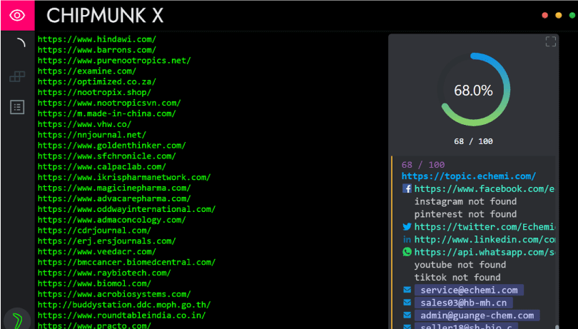Click 'tiktok not found' text

pyautogui.click(x=457, y=278)
